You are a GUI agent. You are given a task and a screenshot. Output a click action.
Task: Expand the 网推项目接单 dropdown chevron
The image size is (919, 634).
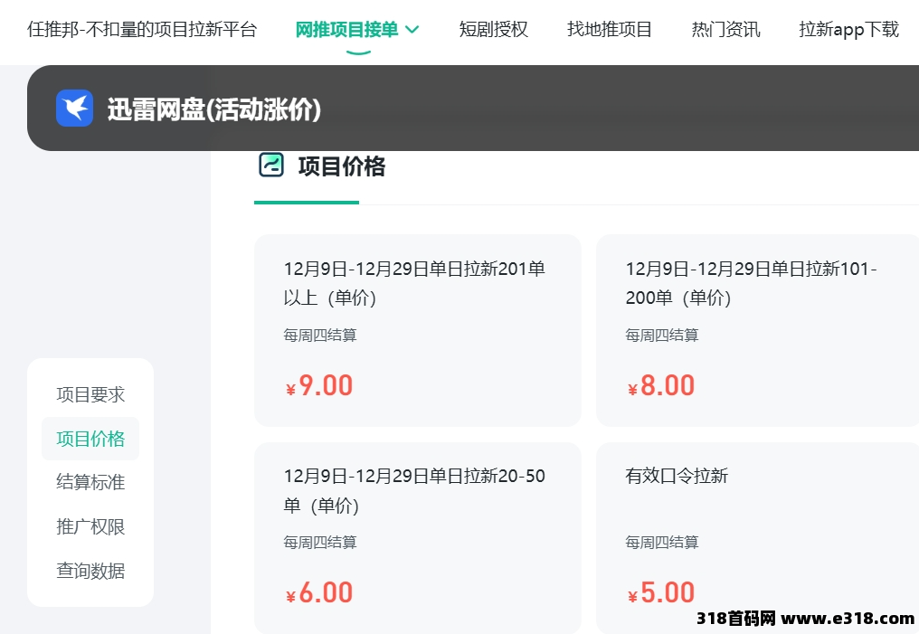tap(412, 30)
